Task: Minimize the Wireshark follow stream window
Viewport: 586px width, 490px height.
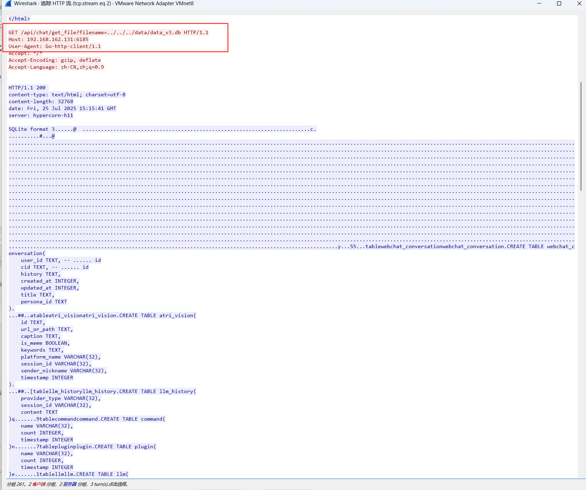Action: 539,3
